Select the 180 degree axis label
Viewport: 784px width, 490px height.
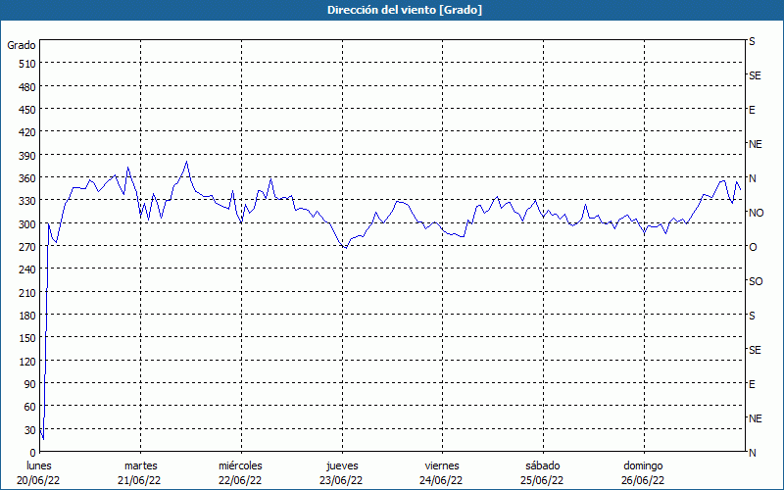click(x=27, y=316)
